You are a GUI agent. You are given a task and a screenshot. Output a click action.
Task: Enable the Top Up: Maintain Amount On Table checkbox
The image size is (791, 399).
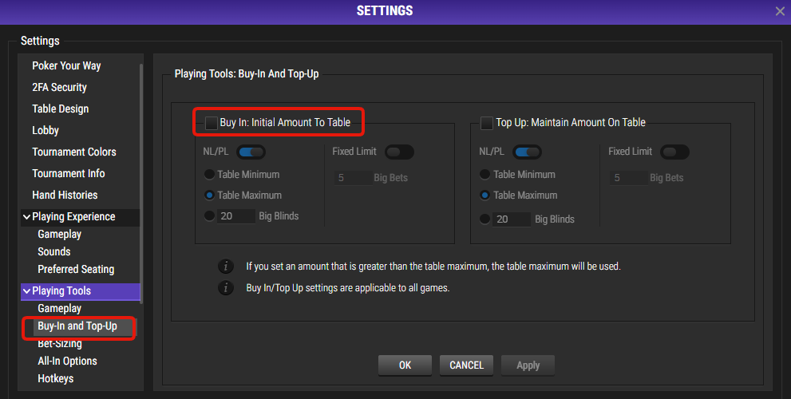click(x=487, y=123)
